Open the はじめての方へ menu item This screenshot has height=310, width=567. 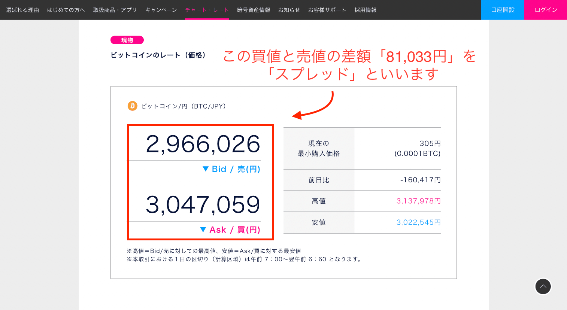66,10
